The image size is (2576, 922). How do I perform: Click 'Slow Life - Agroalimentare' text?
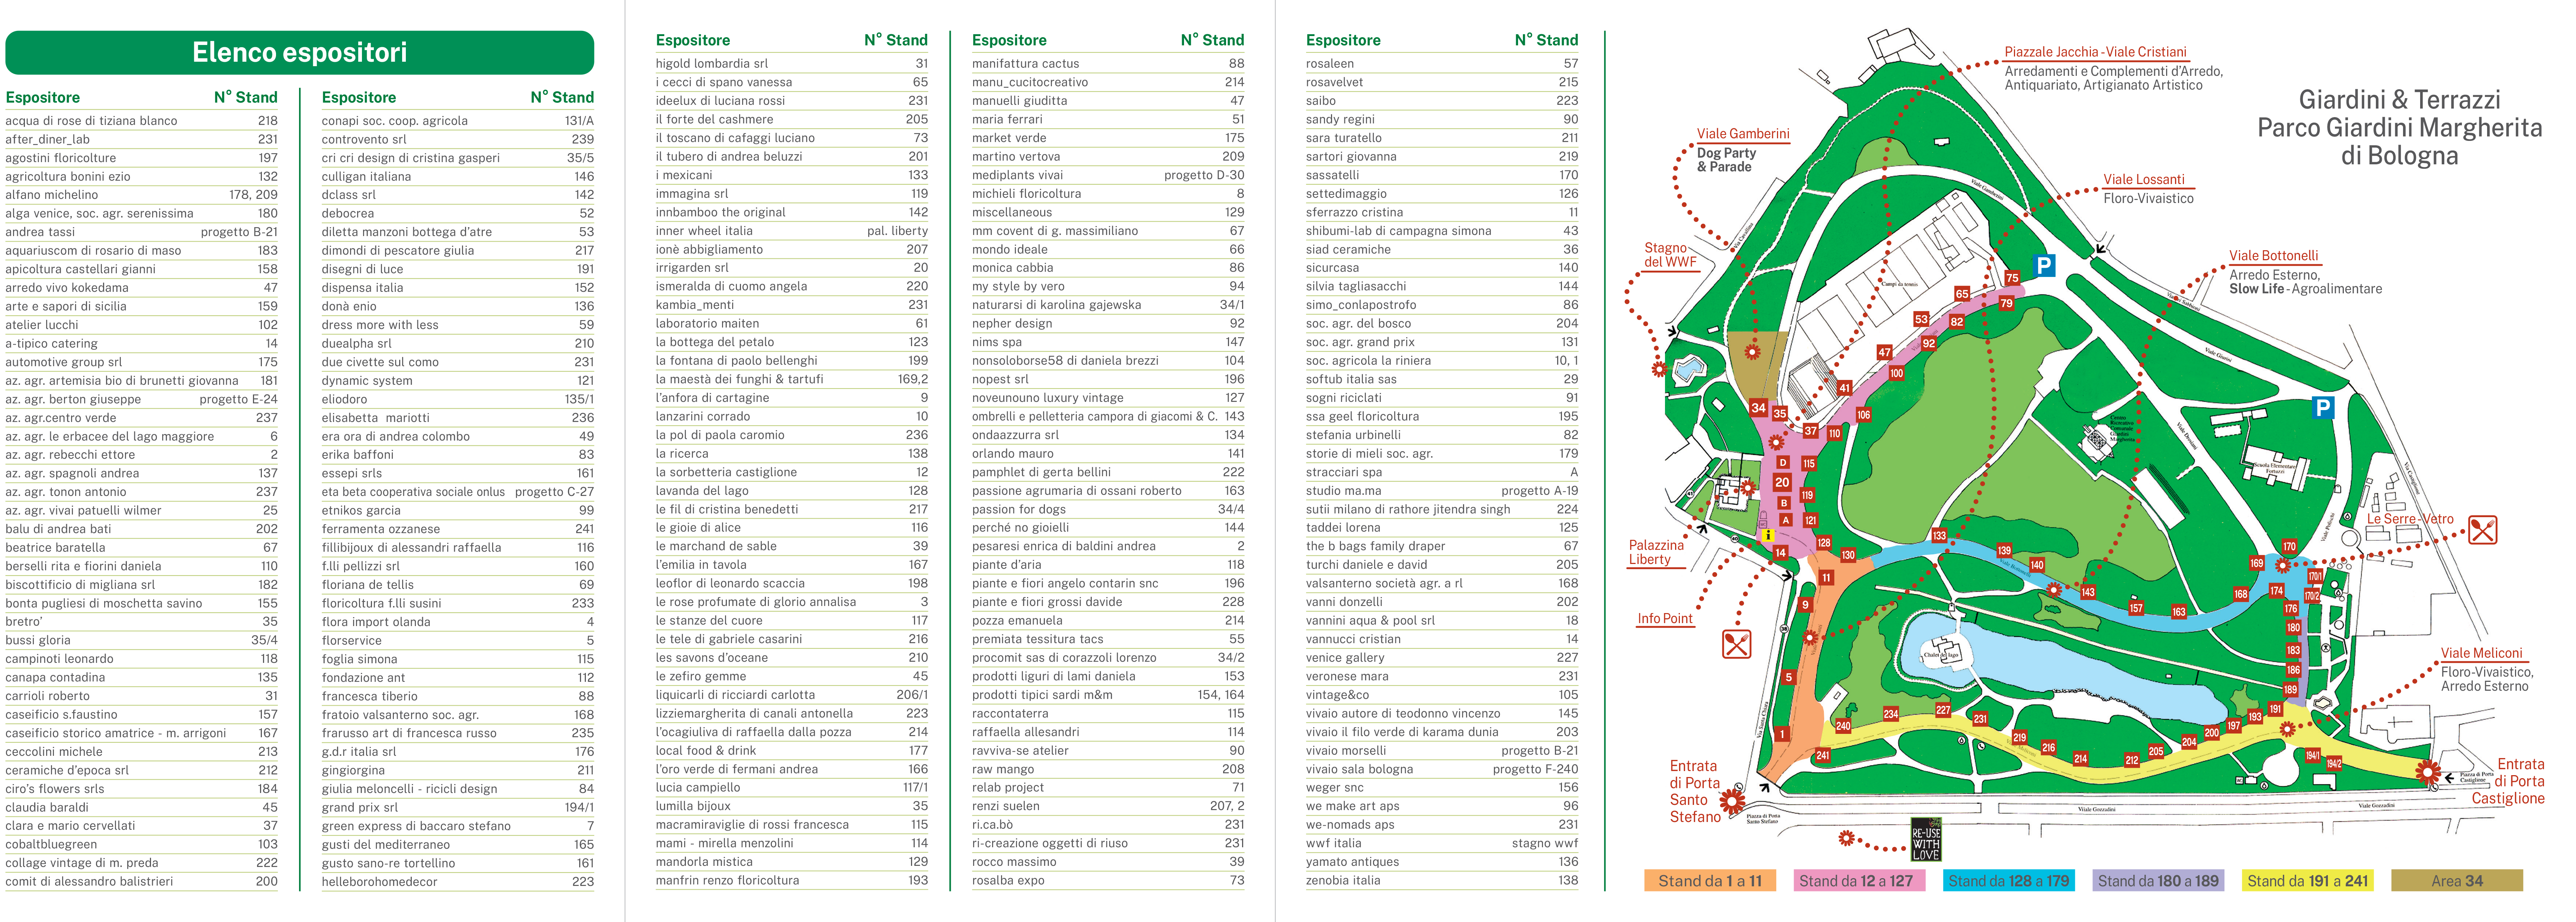(x=2306, y=289)
